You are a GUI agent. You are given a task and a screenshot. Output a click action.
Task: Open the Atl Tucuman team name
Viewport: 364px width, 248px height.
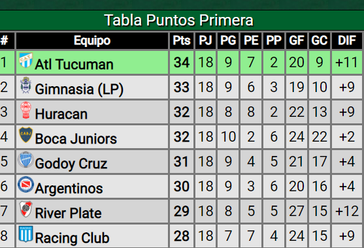[x=74, y=64]
